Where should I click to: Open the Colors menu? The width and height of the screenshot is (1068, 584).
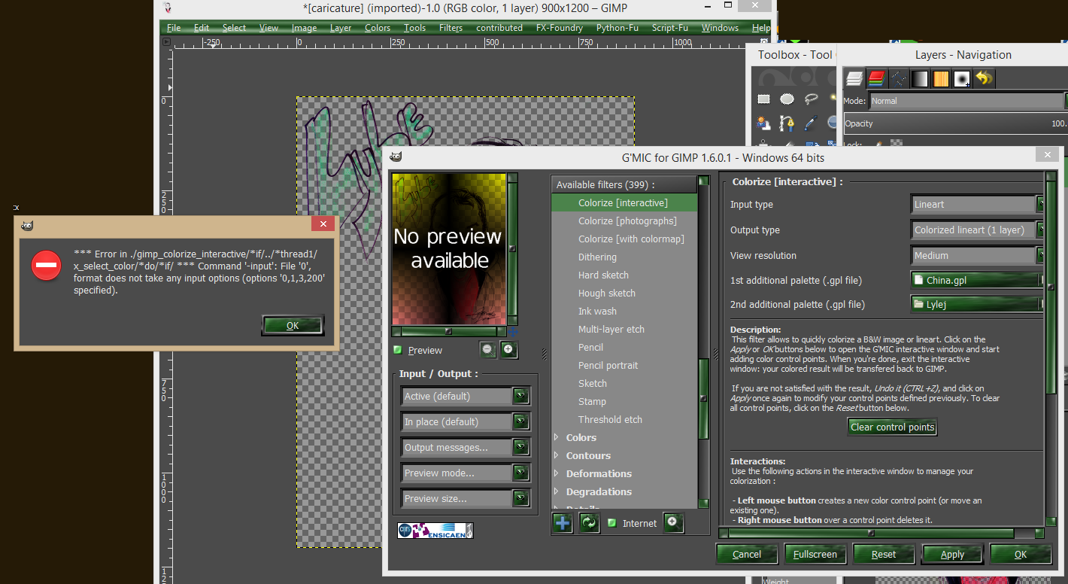pyautogui.click(x=378, y=28)
